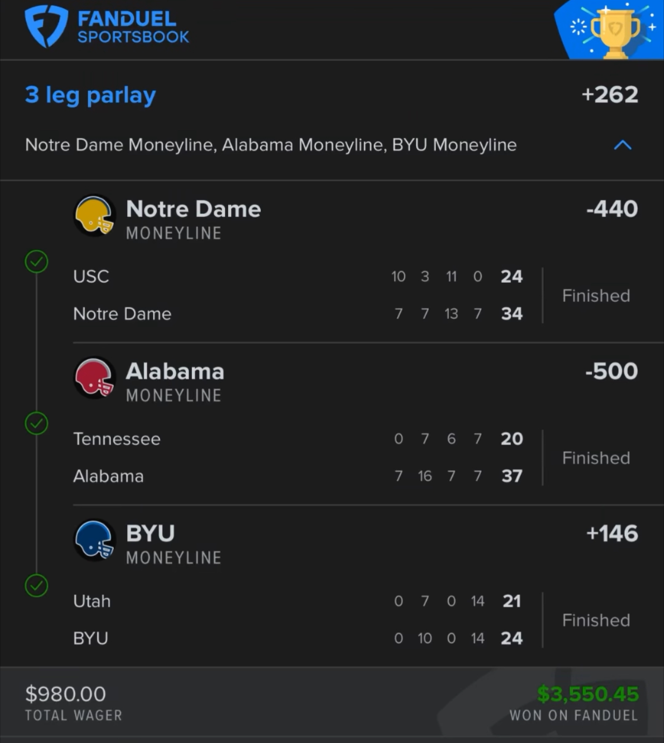Click the +262 parlay odds
The image size is (664, 743).
coord(610,95)
